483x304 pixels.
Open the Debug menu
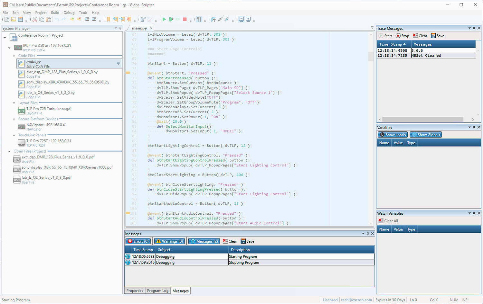point(69,13)
